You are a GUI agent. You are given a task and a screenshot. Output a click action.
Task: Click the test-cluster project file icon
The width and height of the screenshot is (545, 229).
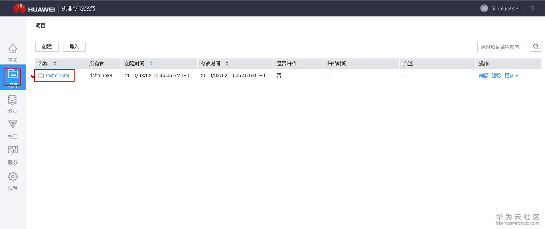coord(41,75)
